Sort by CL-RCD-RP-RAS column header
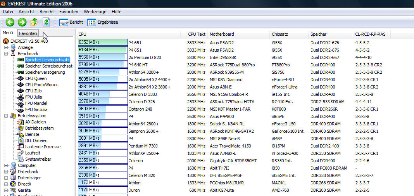 pos(371,34)
